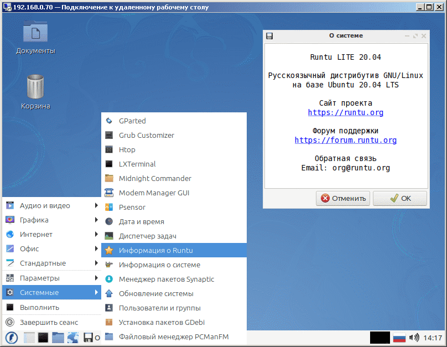Viewport: 447px width, 347px height.
Task: Click the Диспетчер задач icon
Action: click(109, 236)
